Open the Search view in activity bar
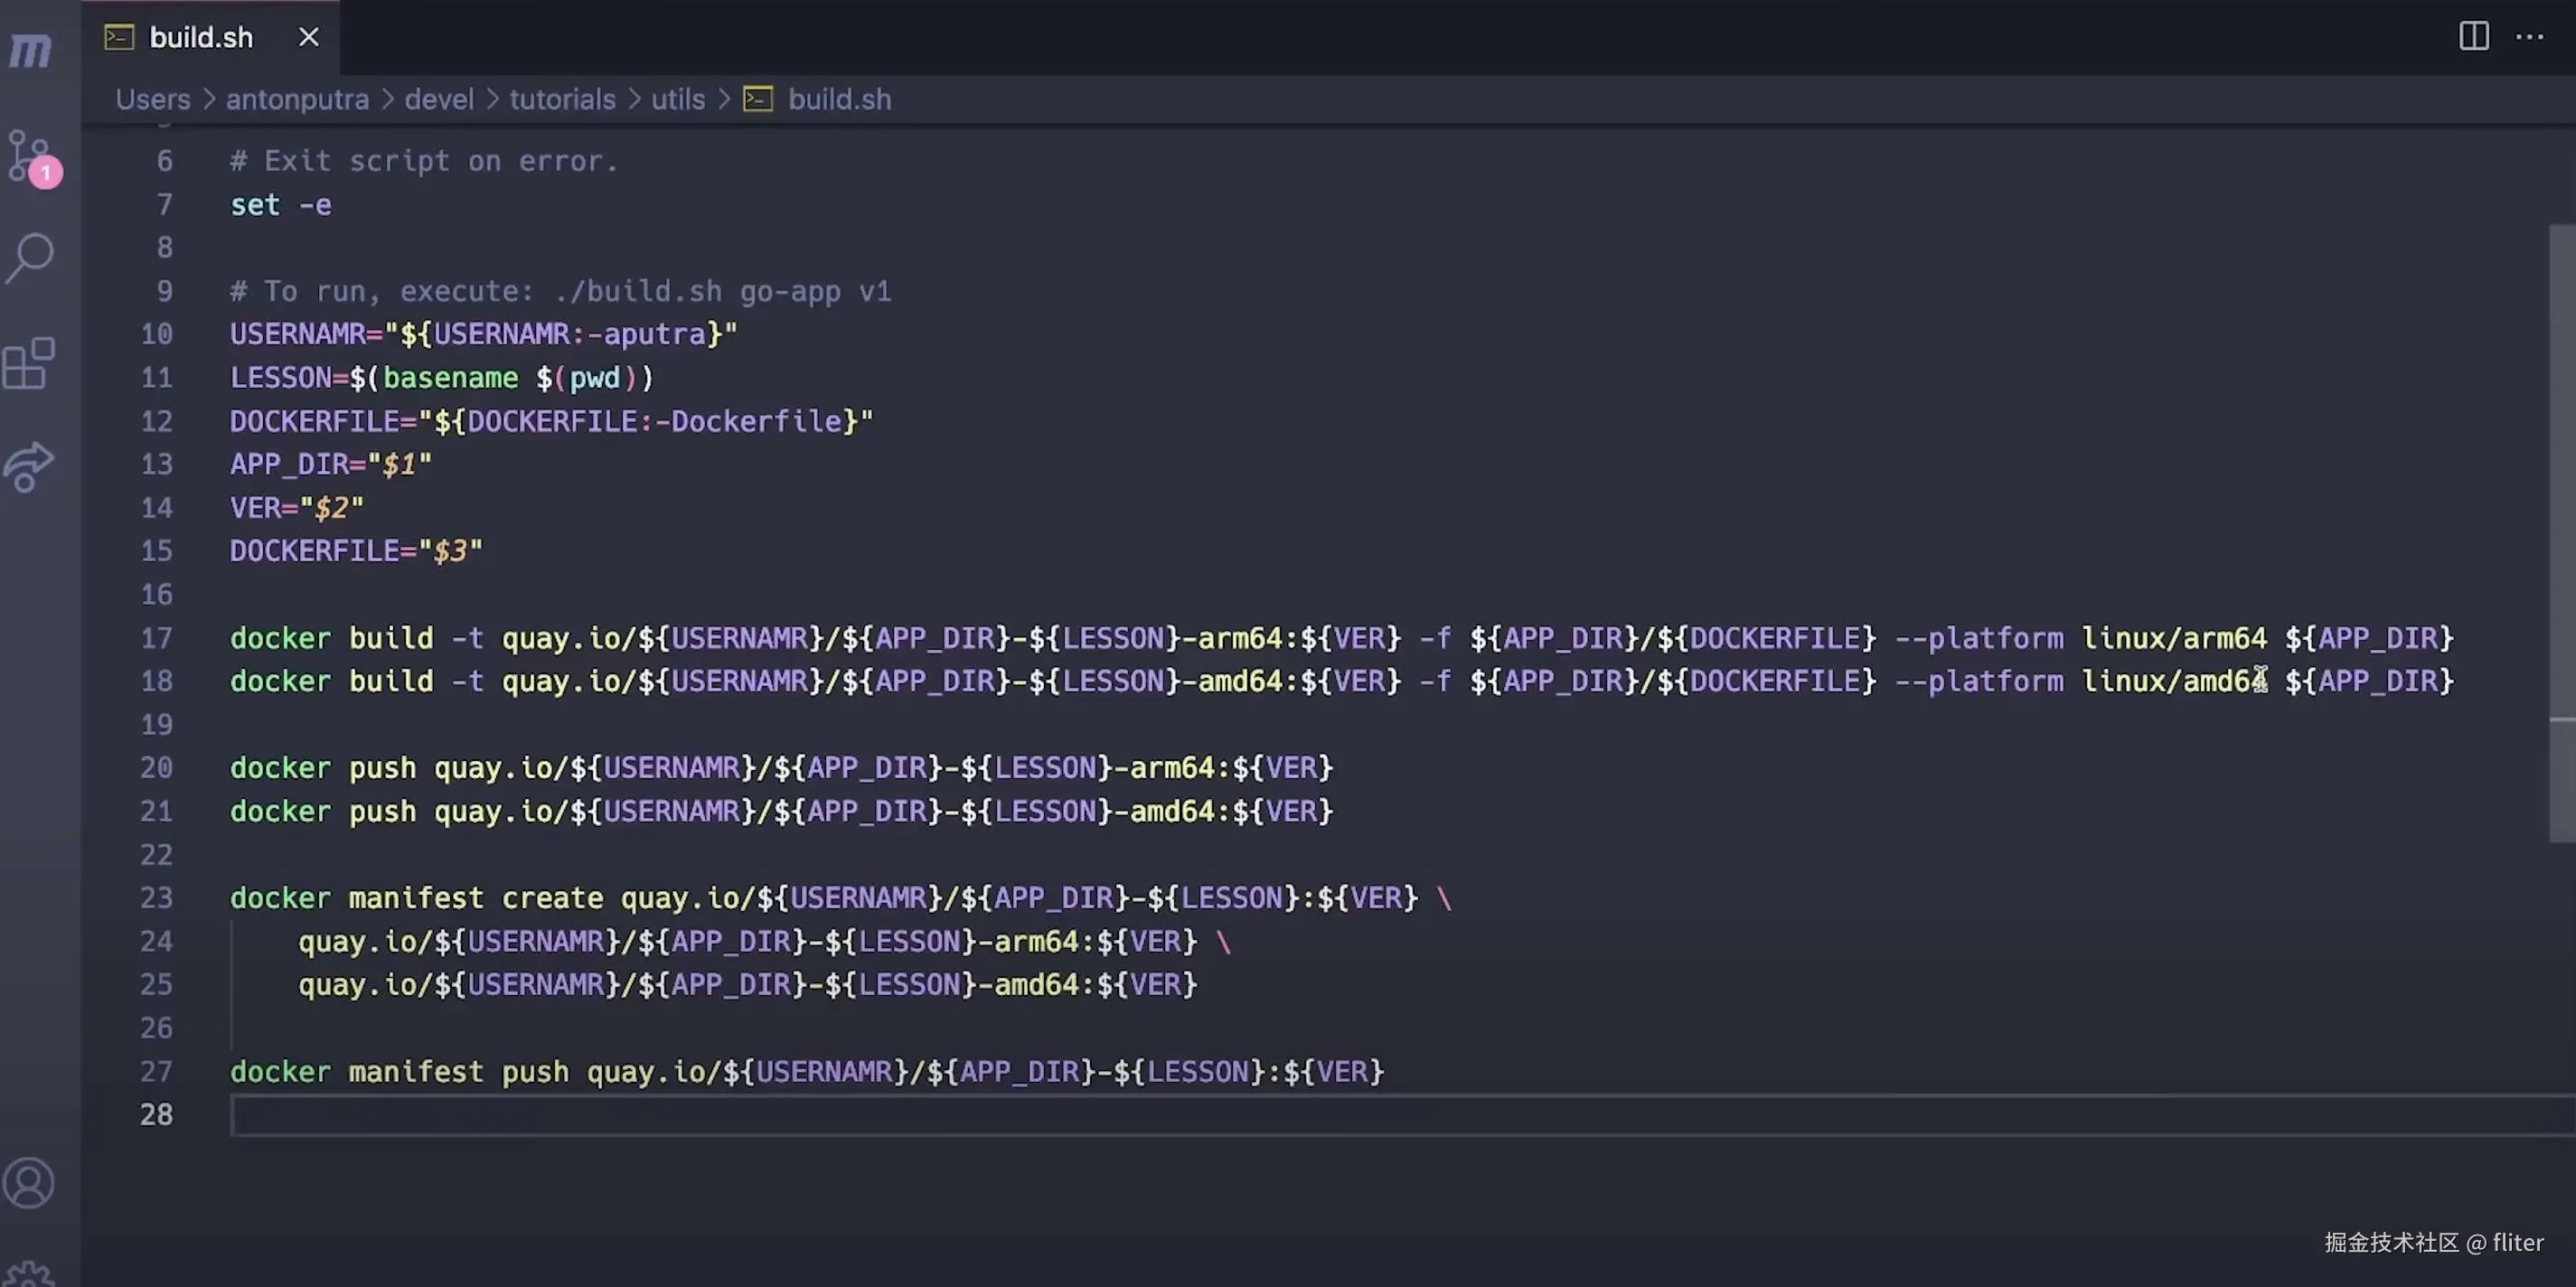This screenshot has width=2576, height=1287. pyautogui.click(x=30, y=258)
